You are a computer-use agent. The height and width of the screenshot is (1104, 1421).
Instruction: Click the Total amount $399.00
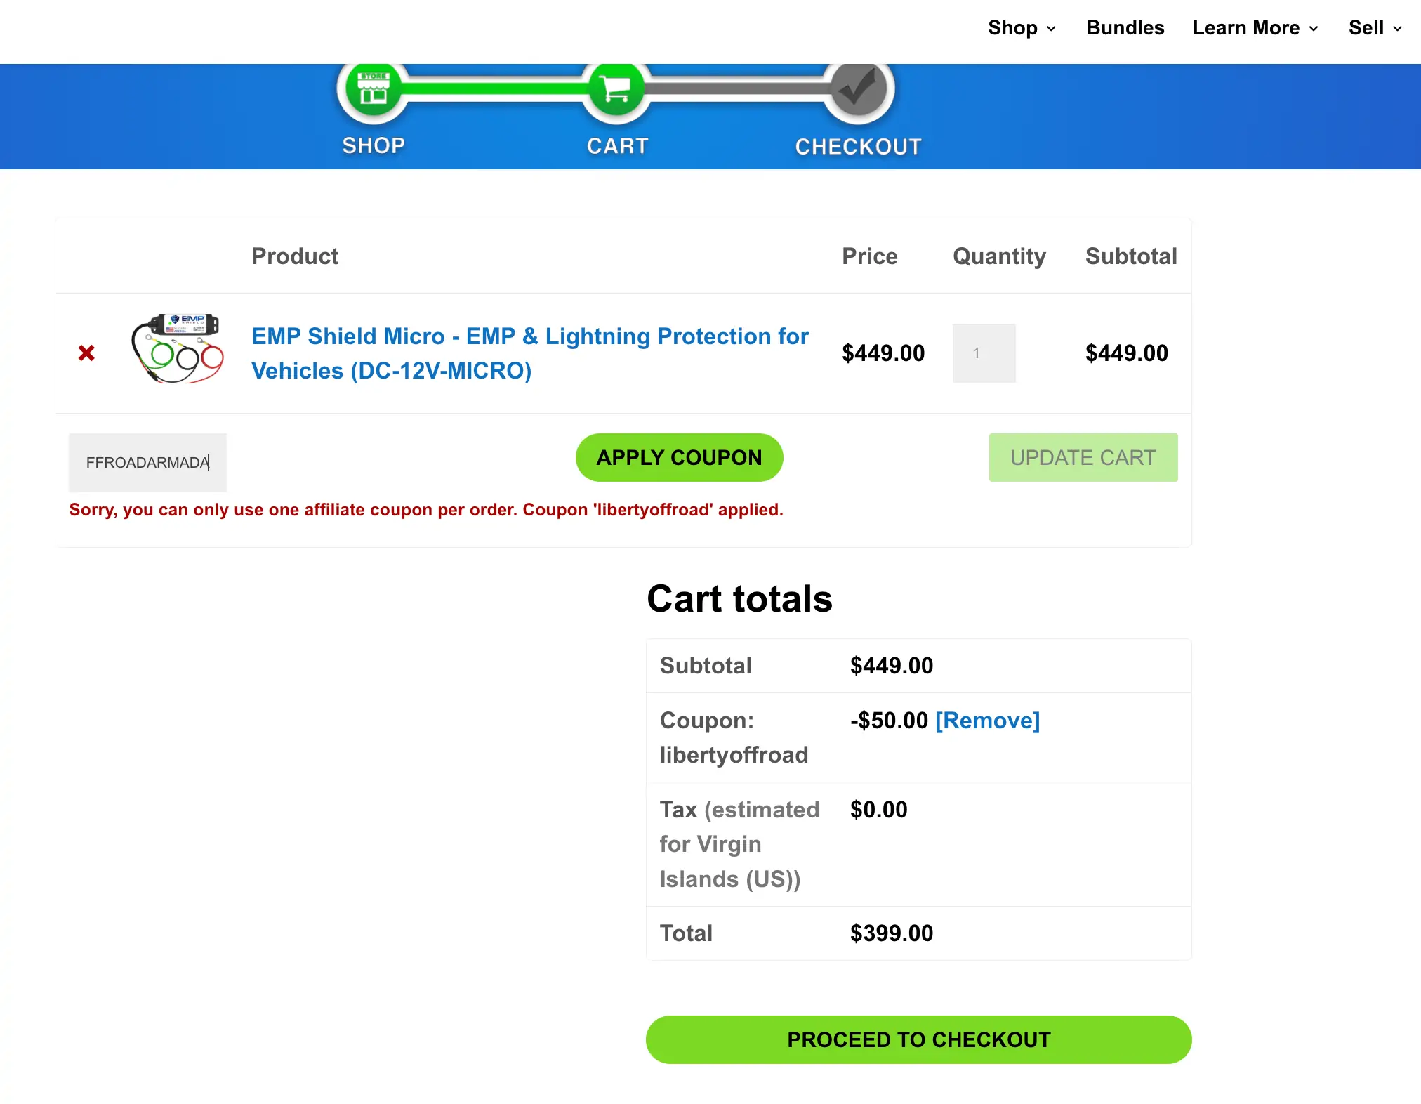click(x=890, y=933)
